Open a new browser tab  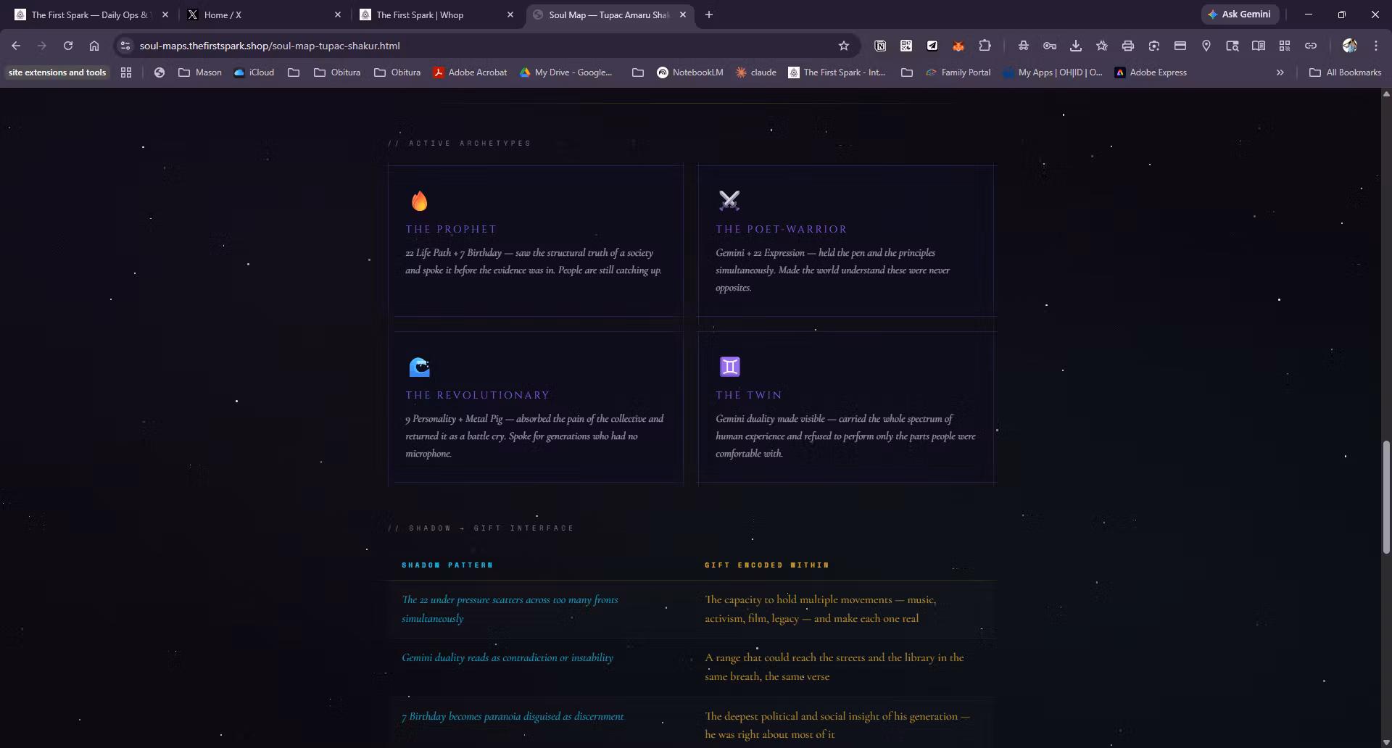(709, 14)
